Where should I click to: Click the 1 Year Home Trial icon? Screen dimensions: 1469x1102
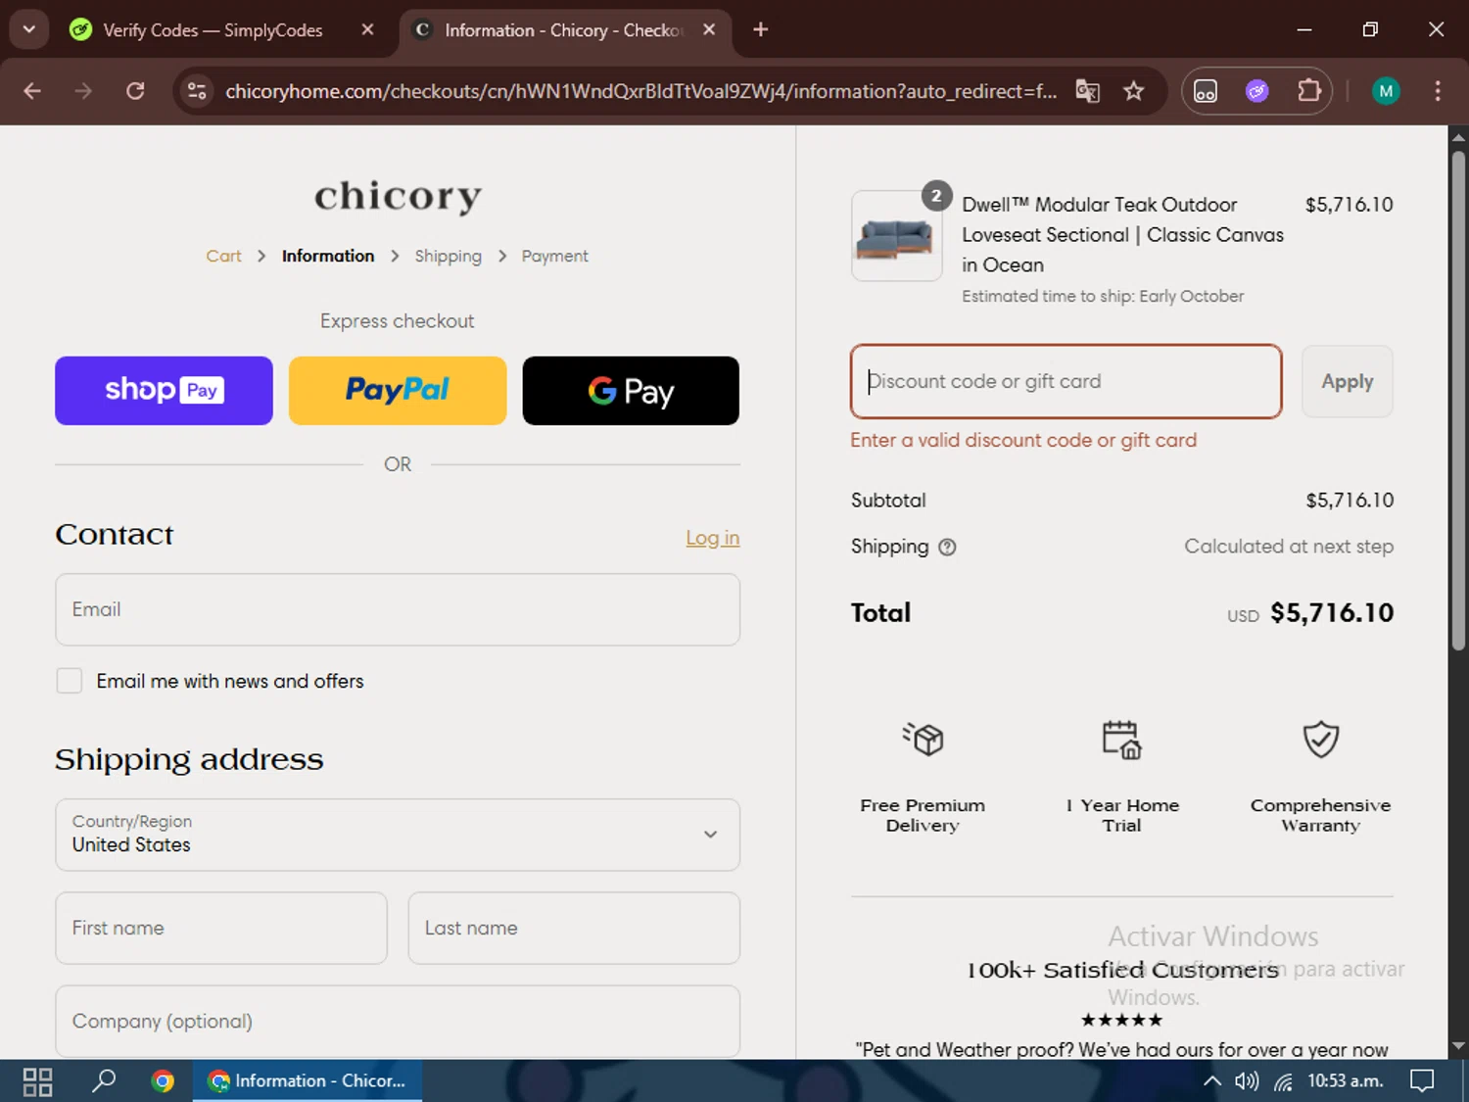[1121, 740]
